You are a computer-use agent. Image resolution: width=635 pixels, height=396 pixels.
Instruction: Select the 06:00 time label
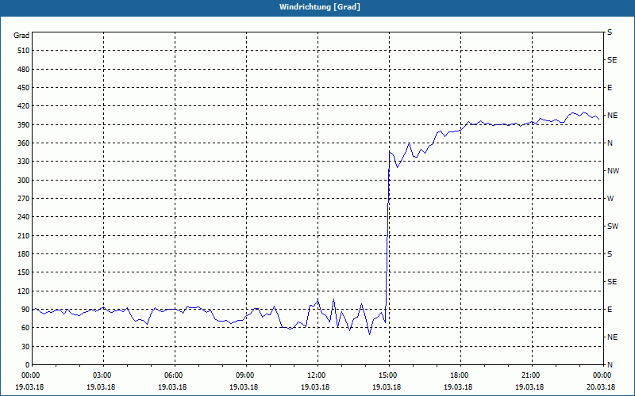175,375
